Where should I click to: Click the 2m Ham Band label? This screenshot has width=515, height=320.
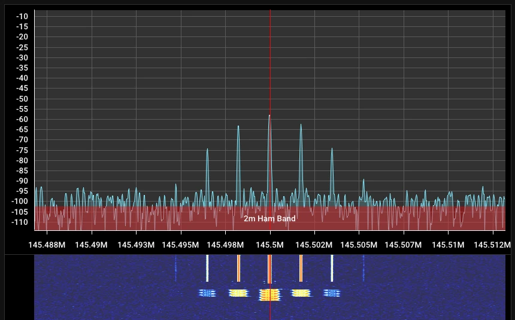[x=269, y=219]
